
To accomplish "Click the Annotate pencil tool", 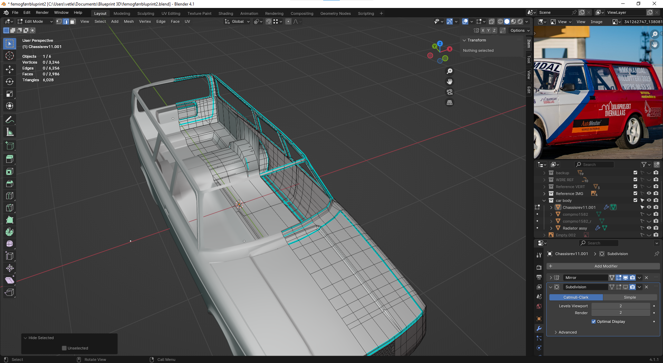I will click(x=10, y=120).
